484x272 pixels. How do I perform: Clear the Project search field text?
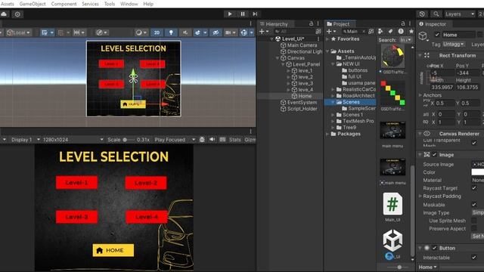tap(364, 32)
